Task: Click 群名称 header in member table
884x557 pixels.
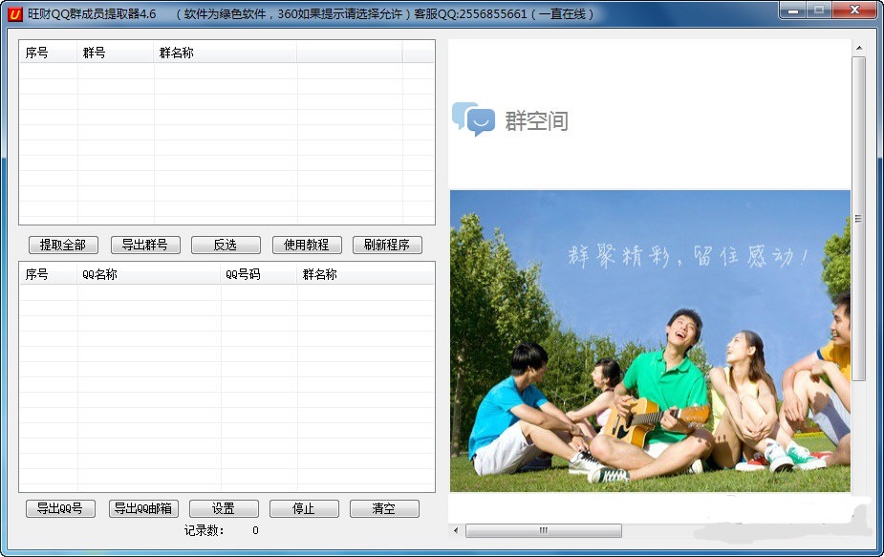Action: coord(365,274)
